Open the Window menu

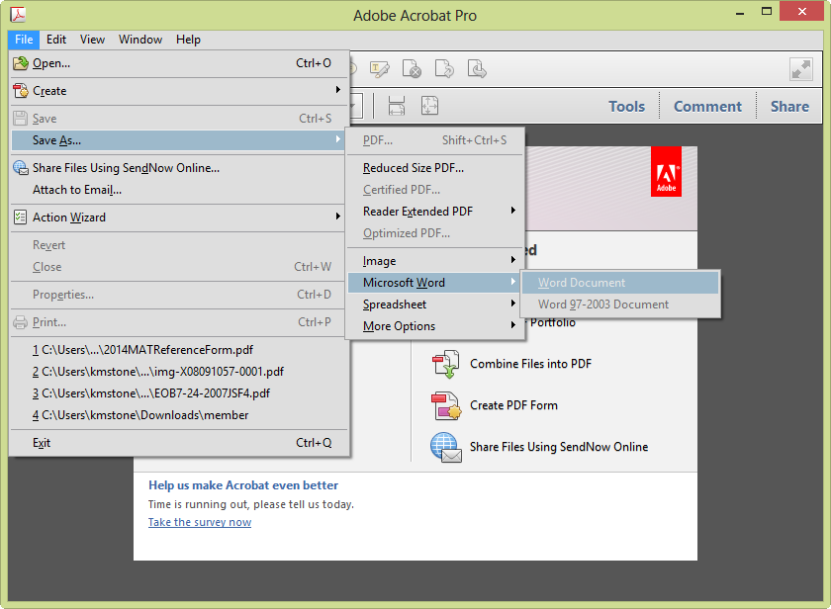(x=140, y=40)
